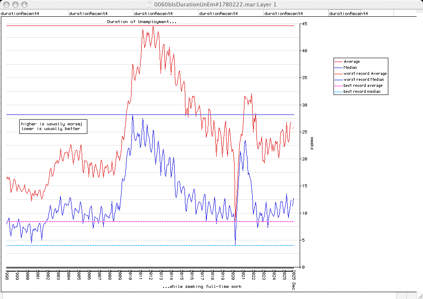Click the best record average legend entry
423x299 pixels.
click(363, 86)
